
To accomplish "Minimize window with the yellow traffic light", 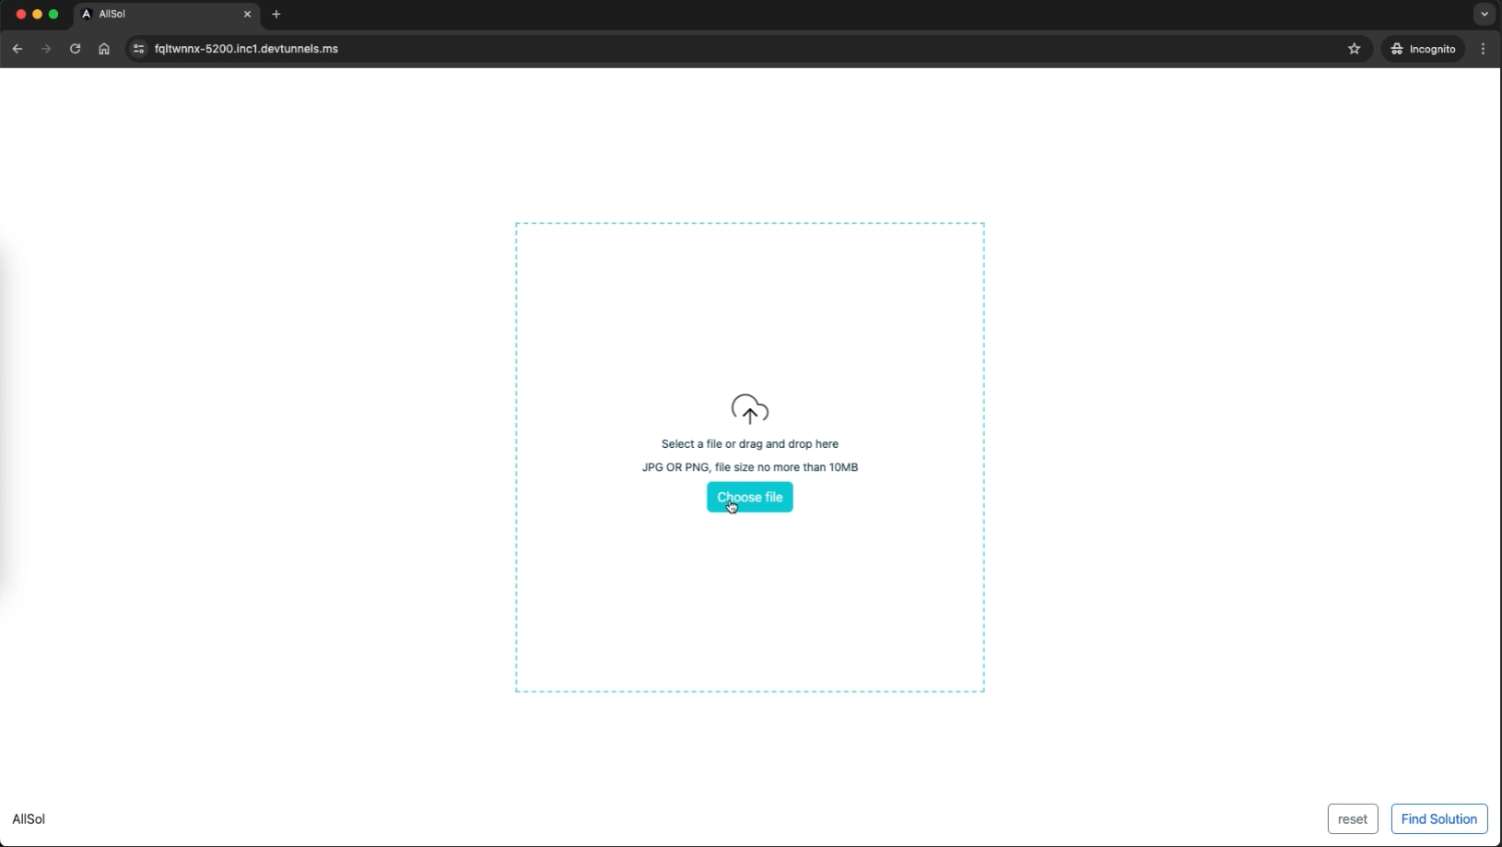I will [x=36, y=14].
